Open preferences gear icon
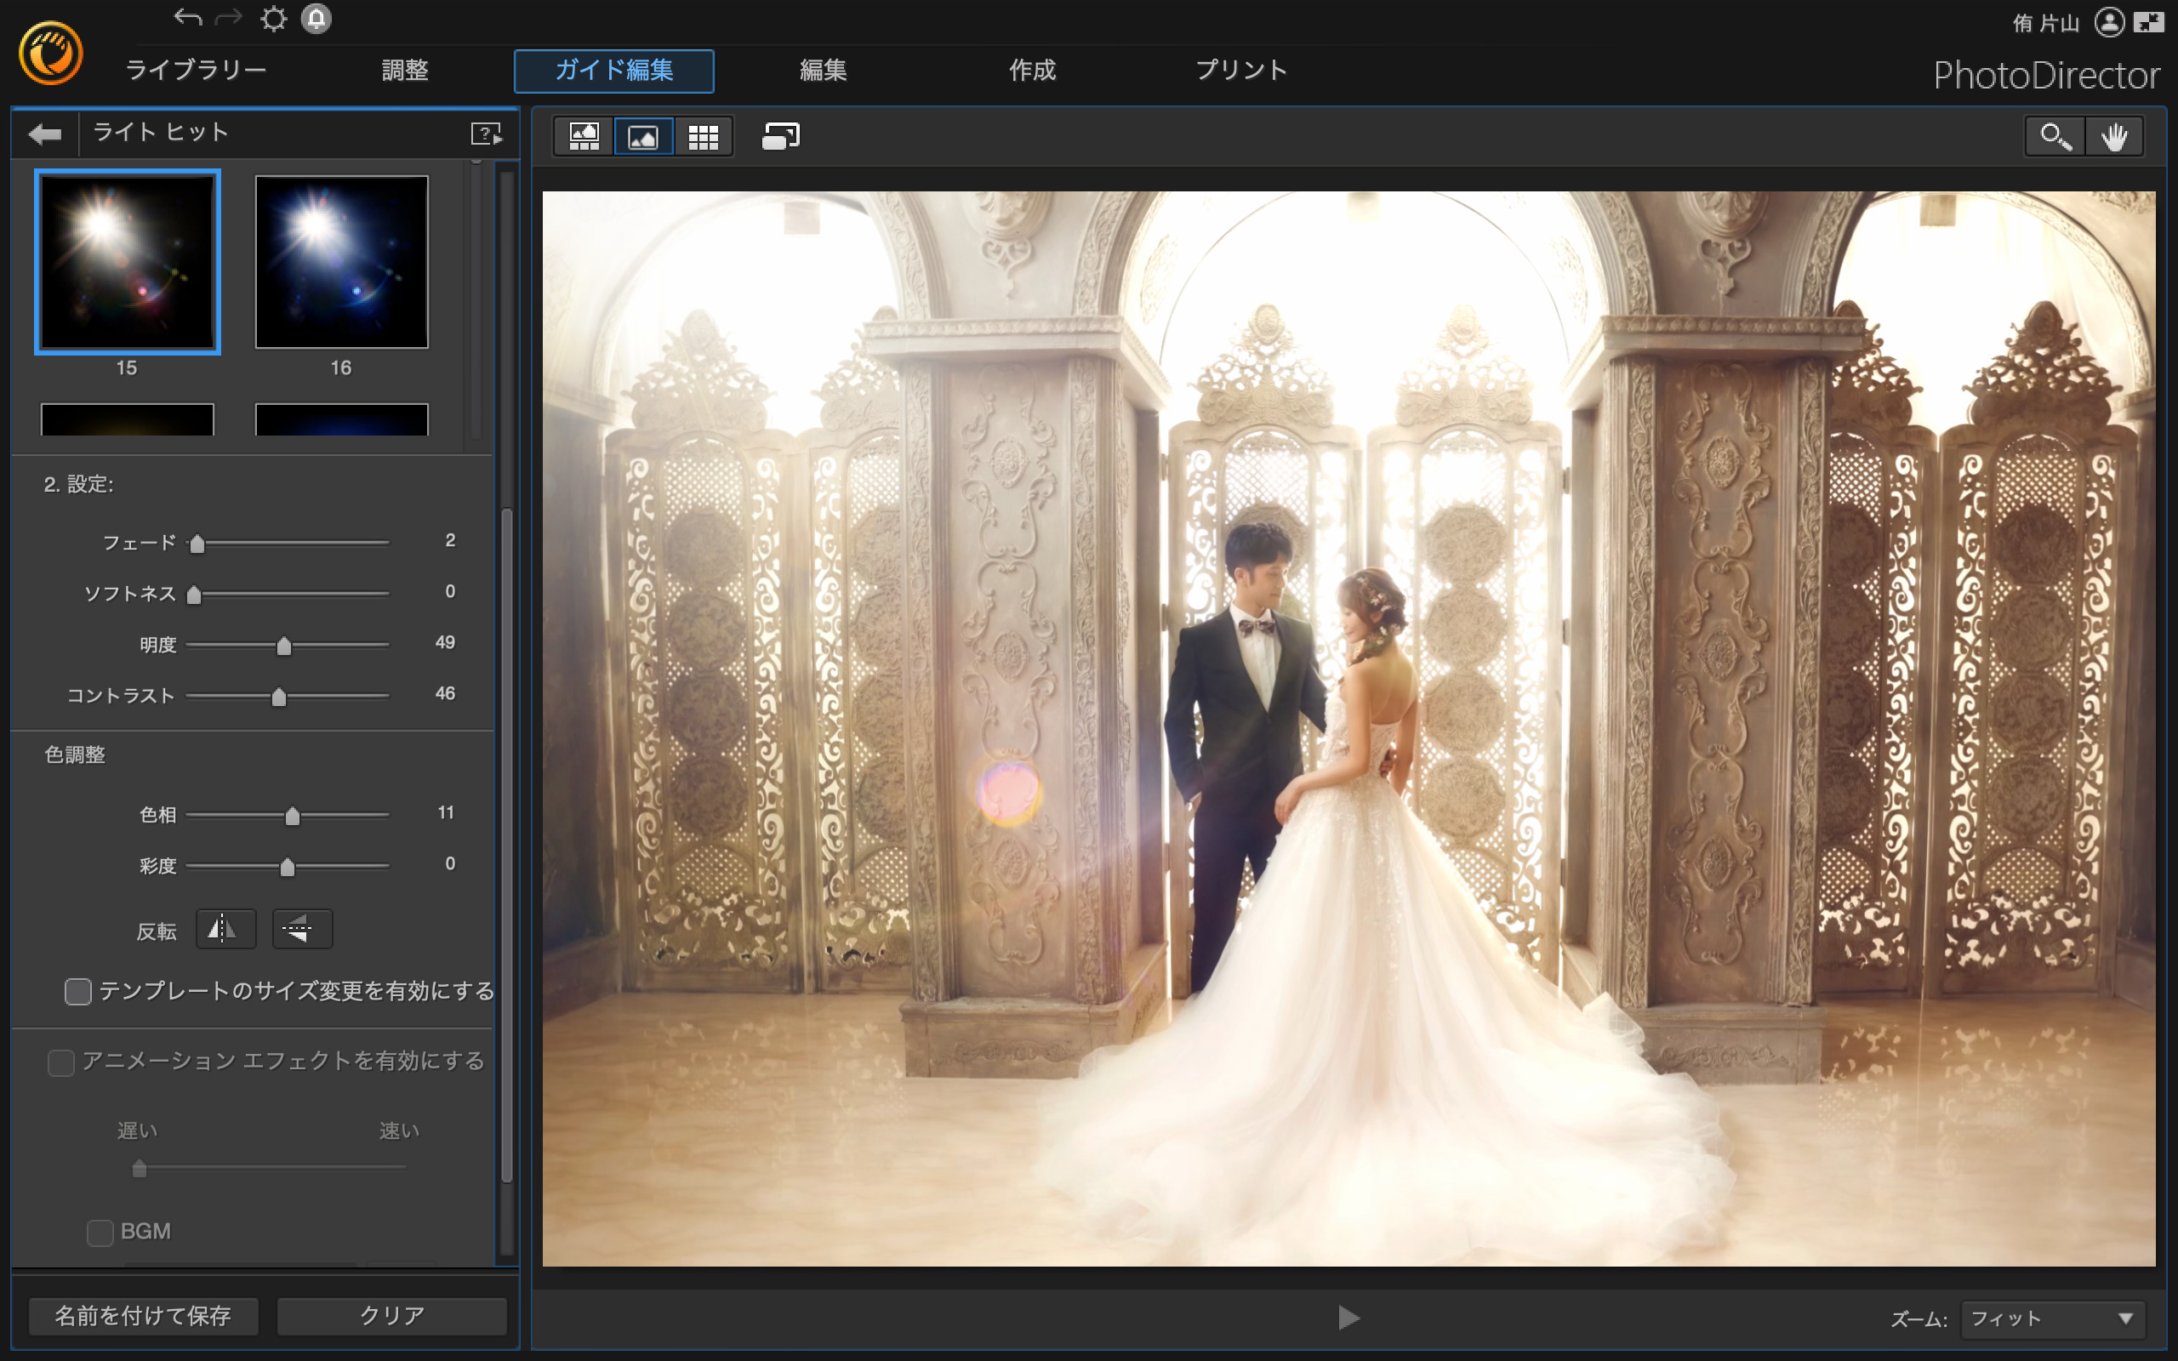 pyautogui.click(x=274, y=19)
